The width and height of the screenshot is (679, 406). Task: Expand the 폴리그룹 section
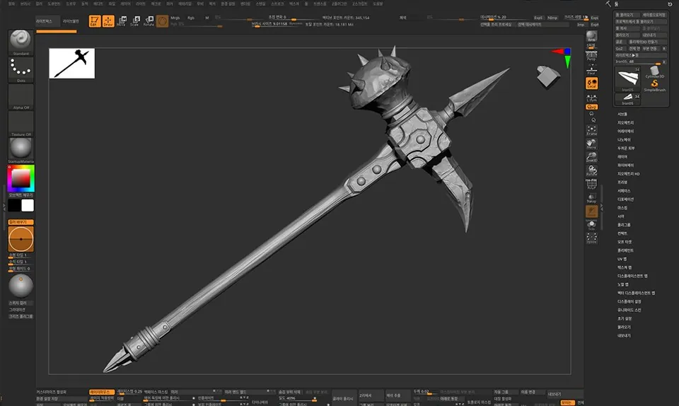(624, 225)
